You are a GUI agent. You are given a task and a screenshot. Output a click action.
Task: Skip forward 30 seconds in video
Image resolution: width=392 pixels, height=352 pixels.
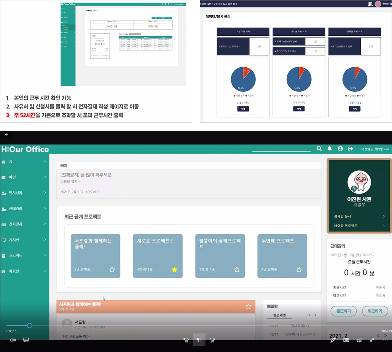(x=212, y=340)
